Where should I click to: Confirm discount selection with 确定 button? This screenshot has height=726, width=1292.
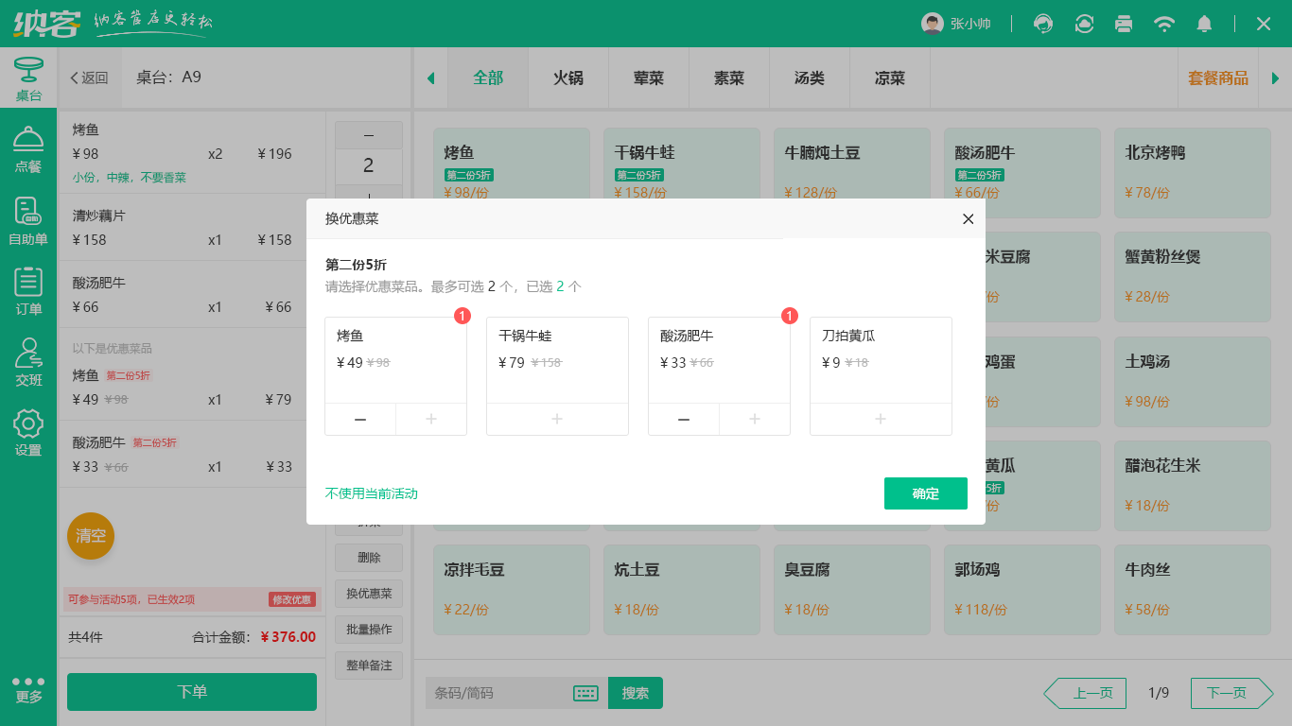click(x=925, y=493)
